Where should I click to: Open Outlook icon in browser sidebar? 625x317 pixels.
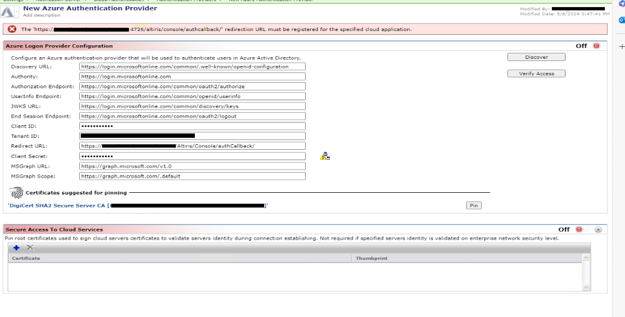click(621, 20)
